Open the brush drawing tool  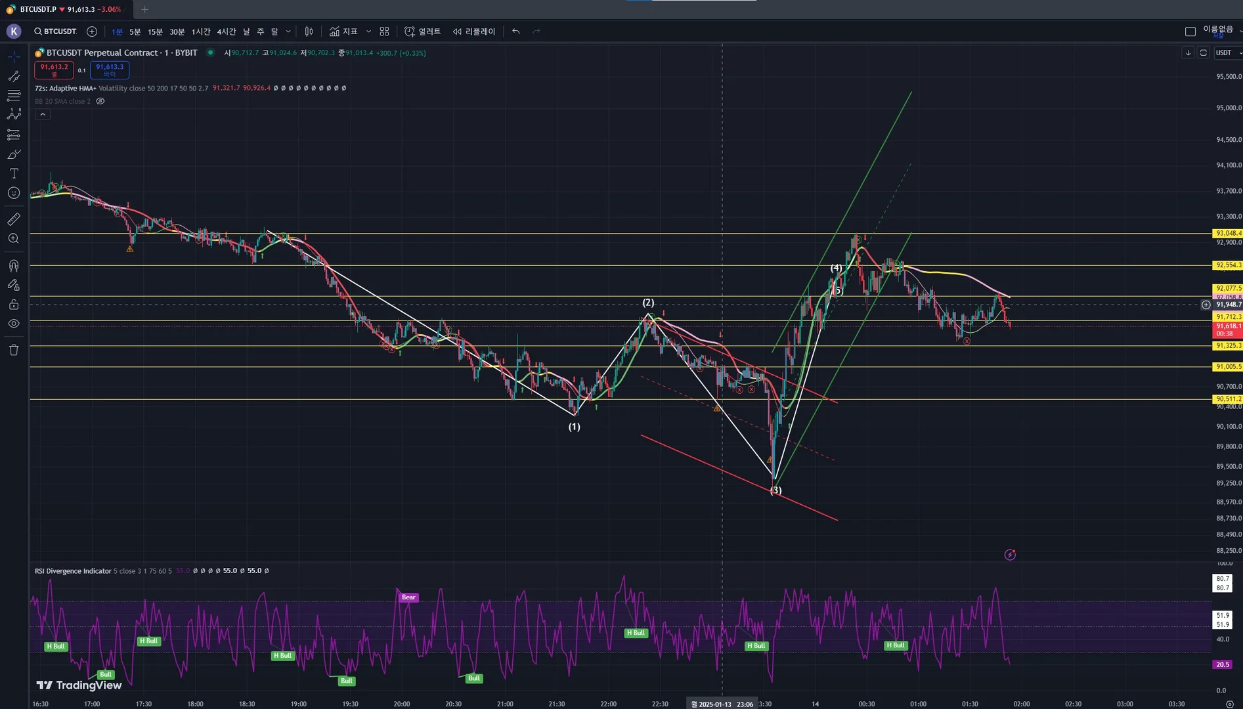[x=14, y=154]
